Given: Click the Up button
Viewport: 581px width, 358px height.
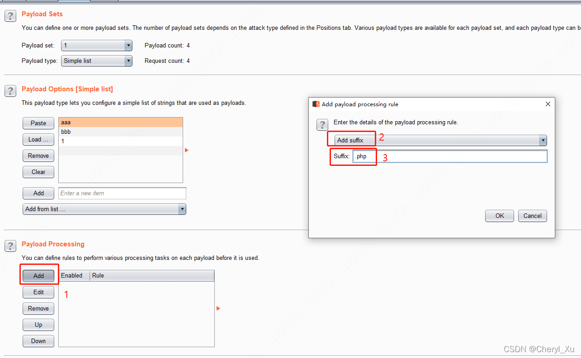Looking at the screenshot, I should click(38, 325).
